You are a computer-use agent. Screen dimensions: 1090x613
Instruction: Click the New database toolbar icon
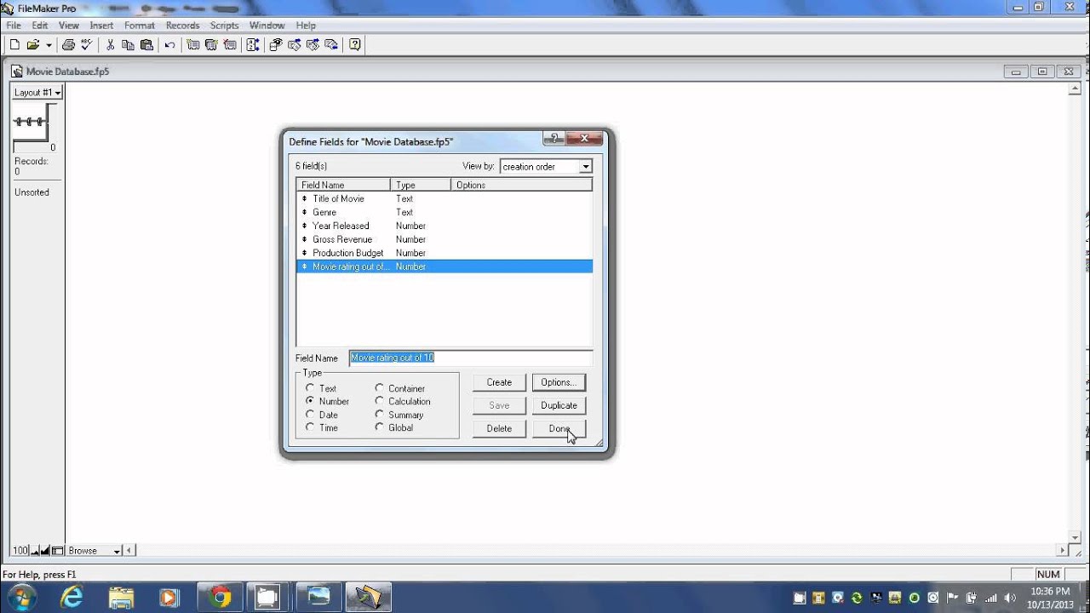pyautogui.click(x=14, y=45)
